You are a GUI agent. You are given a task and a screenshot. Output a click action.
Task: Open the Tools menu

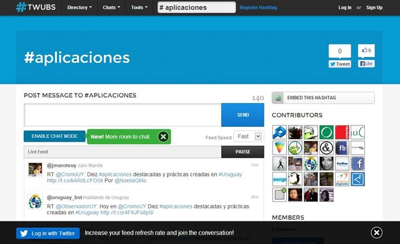click(x=139, y=7)
